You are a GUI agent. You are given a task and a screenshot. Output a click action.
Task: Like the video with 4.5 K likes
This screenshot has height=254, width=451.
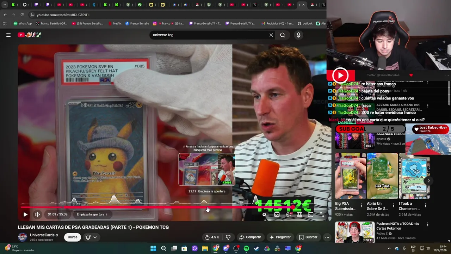coord(212,237)
